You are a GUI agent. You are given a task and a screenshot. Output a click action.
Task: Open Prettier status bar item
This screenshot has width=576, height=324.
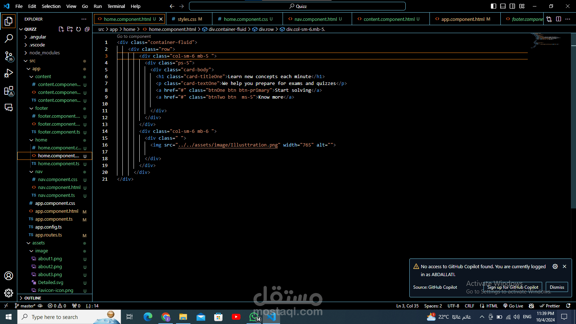(550, 306)
